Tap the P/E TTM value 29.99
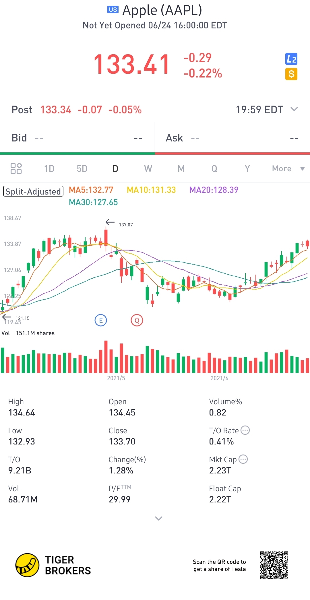This screenshot has width=310, height=600. pyautogui.click(x=119, y=500)
